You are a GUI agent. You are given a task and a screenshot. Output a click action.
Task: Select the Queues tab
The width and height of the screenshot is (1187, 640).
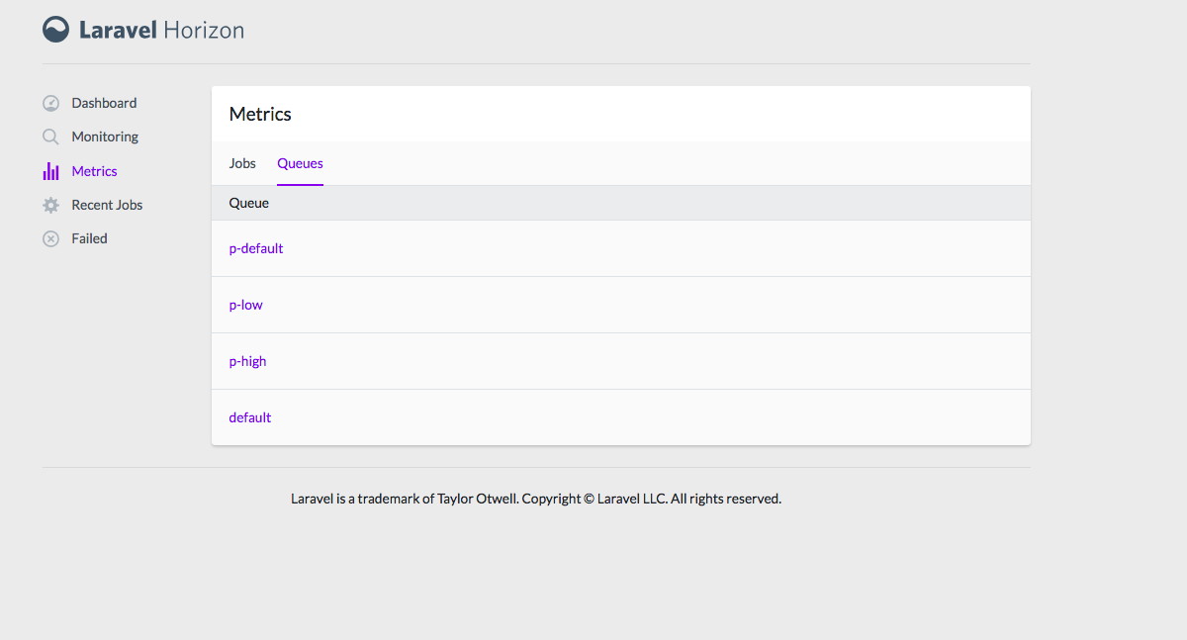click(300, 163)
